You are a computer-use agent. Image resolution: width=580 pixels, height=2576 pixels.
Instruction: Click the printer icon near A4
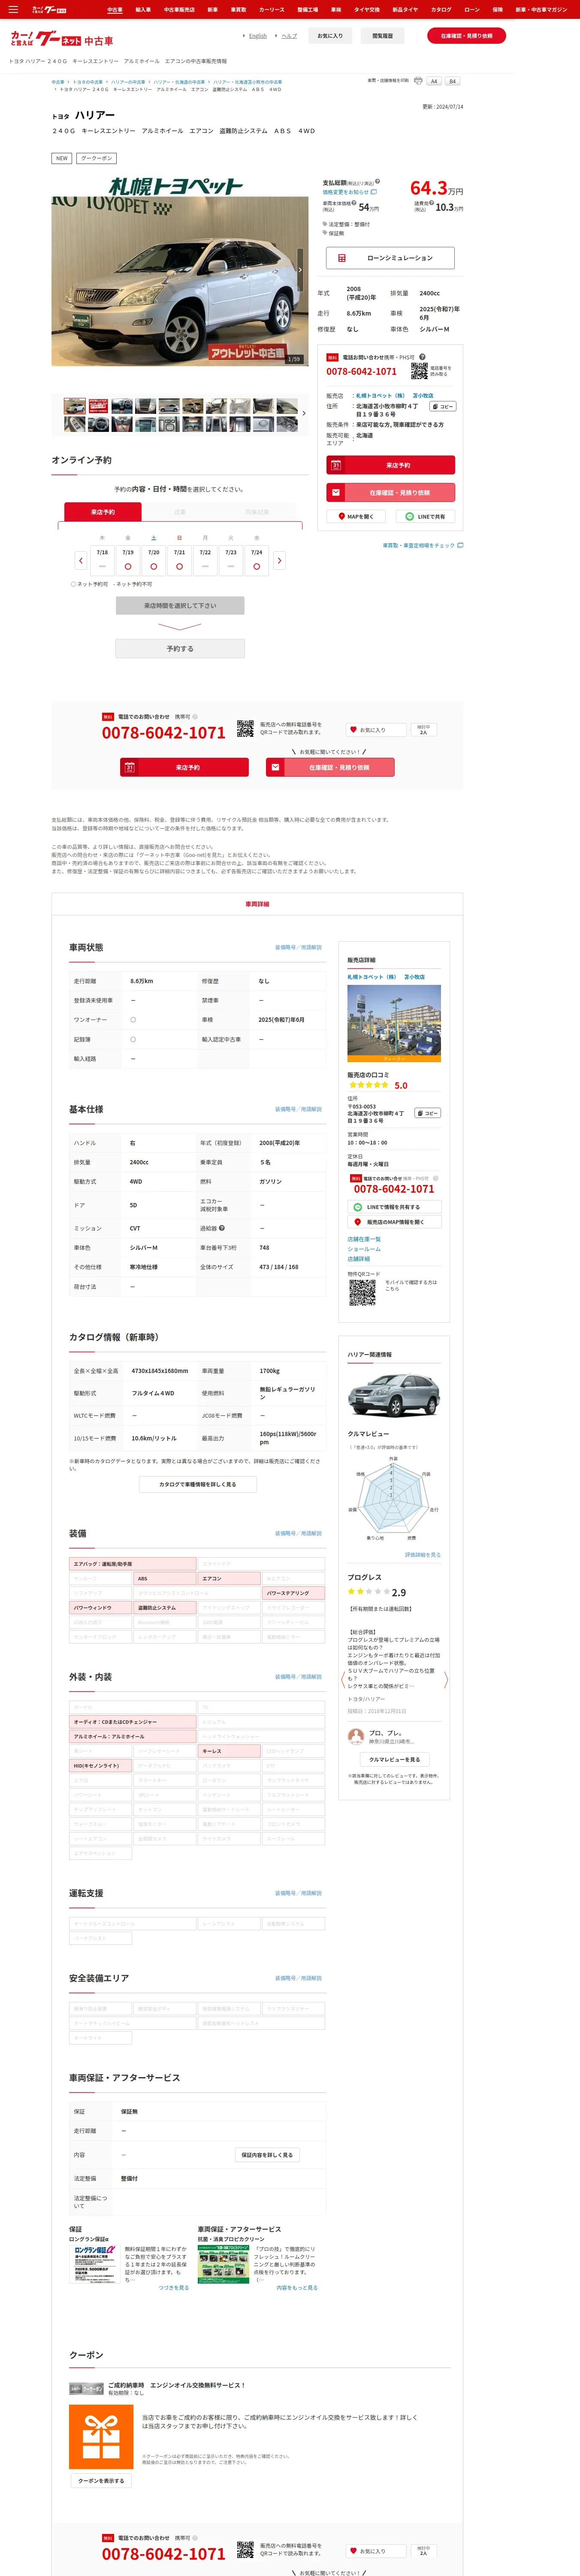418,81
